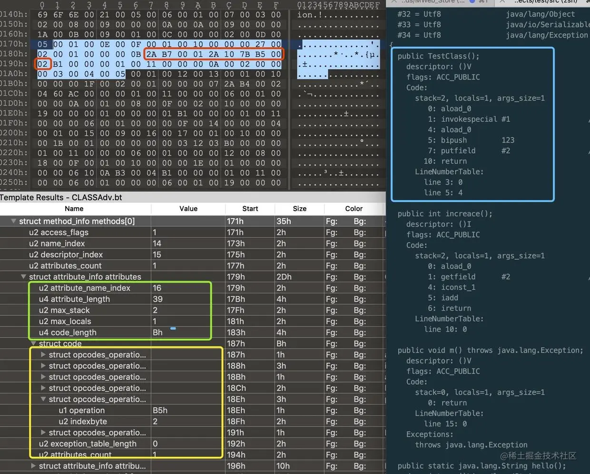This screenshot has height=474, width=590.
Task: Click the 01C0h: address label
Action: click(x=14, y=93)
